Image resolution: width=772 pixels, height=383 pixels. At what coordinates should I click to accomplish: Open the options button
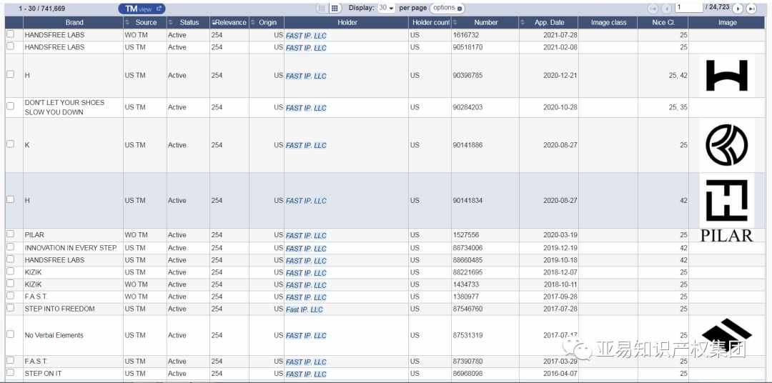pyautogui.click(x=447, y=9)
